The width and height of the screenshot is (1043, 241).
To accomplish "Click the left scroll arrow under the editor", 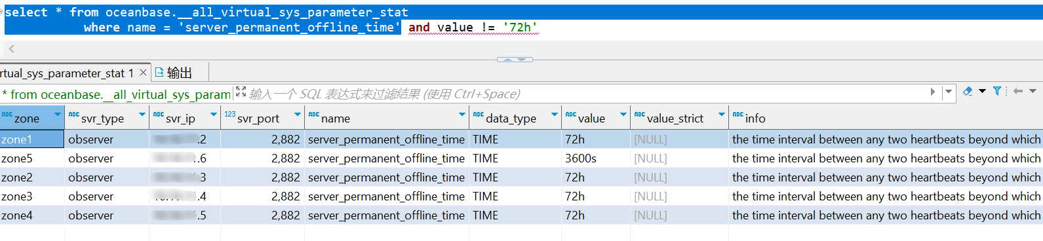I will point(12,48).
